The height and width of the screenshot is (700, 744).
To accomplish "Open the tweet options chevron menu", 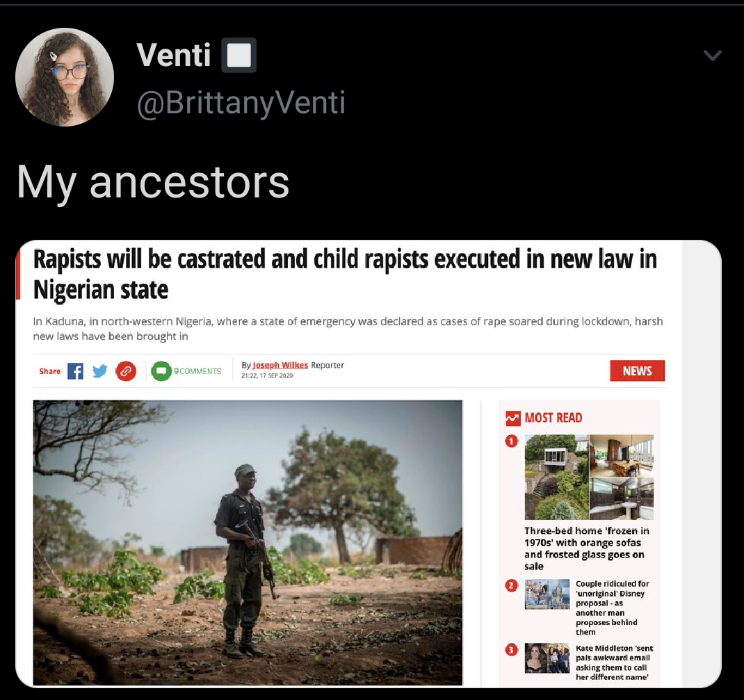I will coord(712,56).
